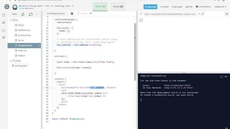Click this.setState line 24
This screenshot has height=129, width=230.
(74, 68)
